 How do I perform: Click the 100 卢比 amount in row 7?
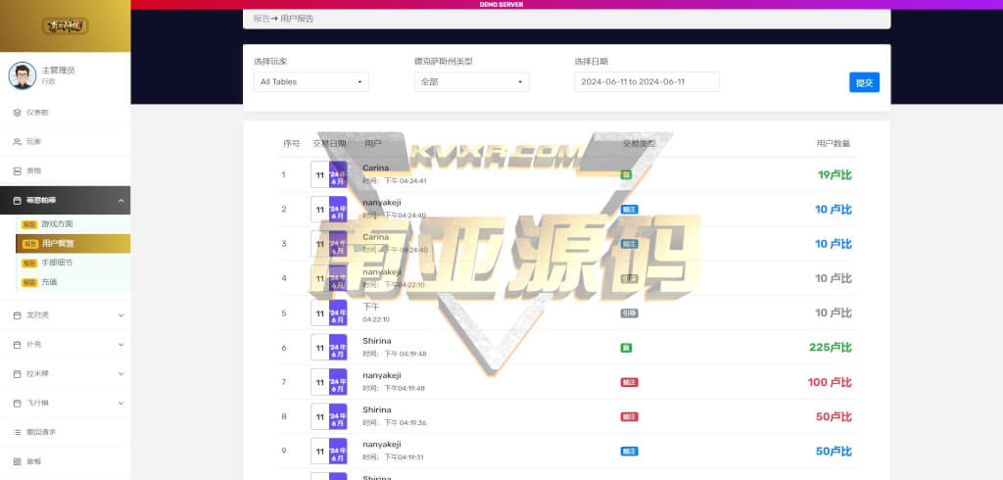point(830,382)
